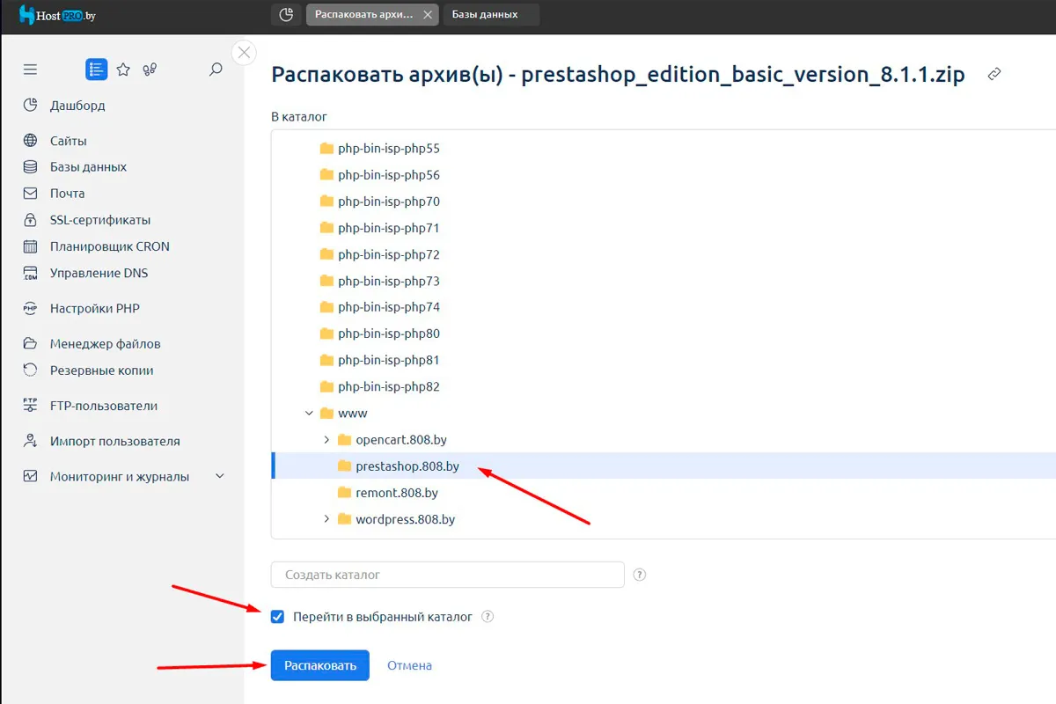Image resolution: width=1056 pixels, height=704 pixels.
Task: Open "Базы данных" in the sidebar menu
Action: point(88,167)
